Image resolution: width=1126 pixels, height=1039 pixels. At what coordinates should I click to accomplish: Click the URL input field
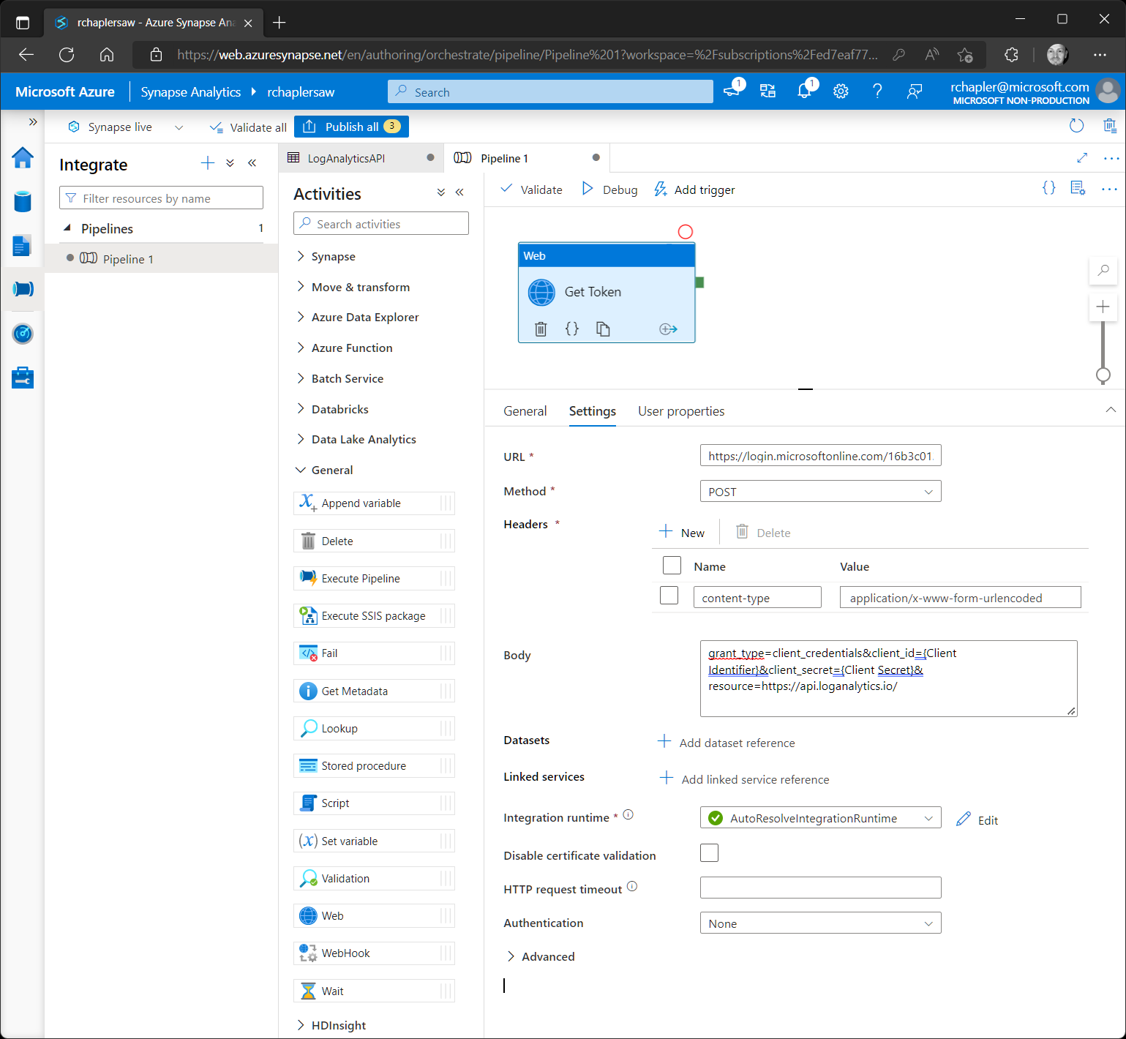820,456
